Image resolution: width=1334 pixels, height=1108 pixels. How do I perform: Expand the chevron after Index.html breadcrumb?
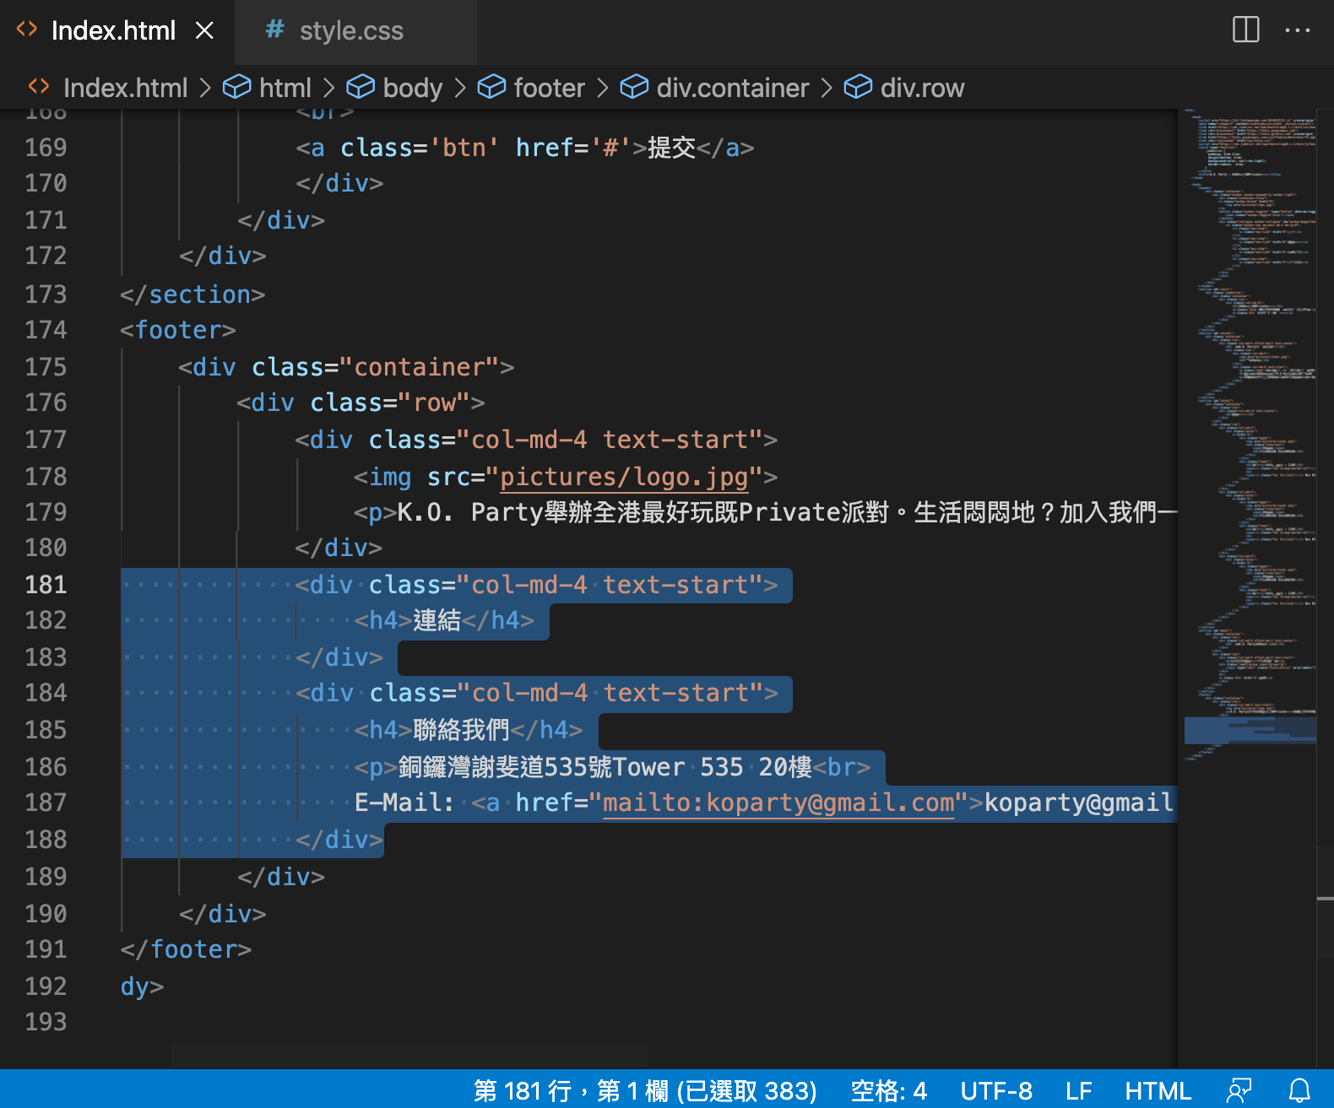[205, 88]
